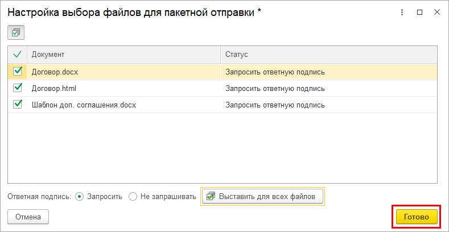Click the checkmark column header icon
This screenshot has width=449, height=232.
(x=17, y=55)
